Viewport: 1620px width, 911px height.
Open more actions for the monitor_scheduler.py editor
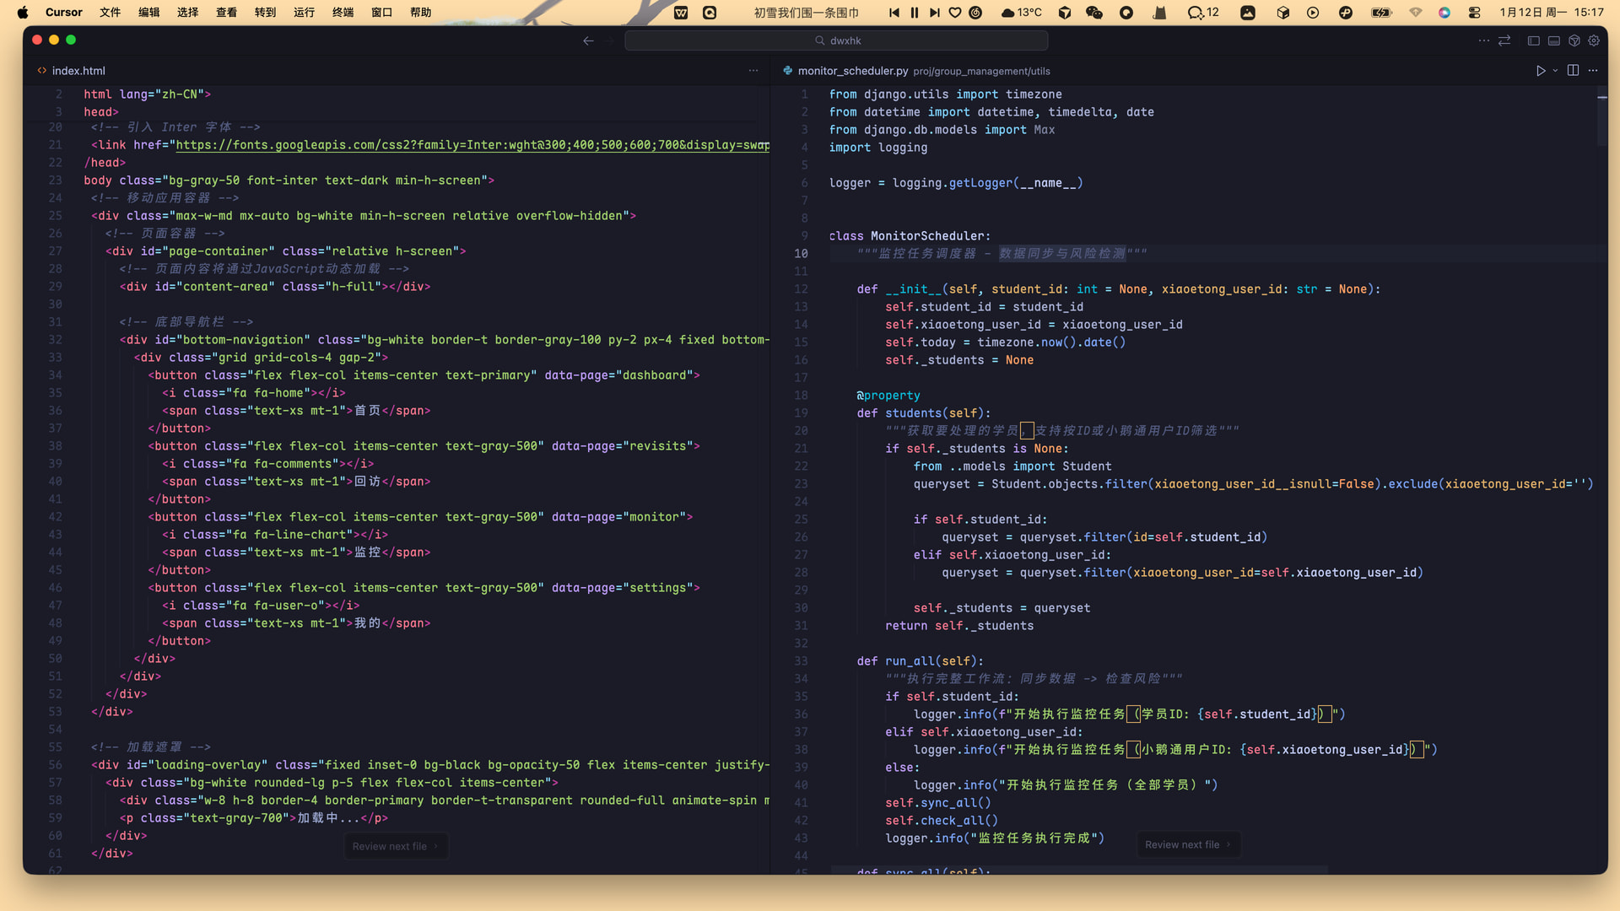(1593, 71)
